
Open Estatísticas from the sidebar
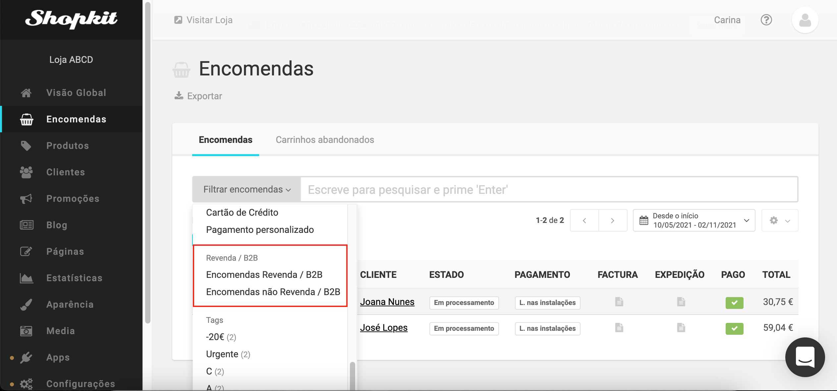(74, 278)
